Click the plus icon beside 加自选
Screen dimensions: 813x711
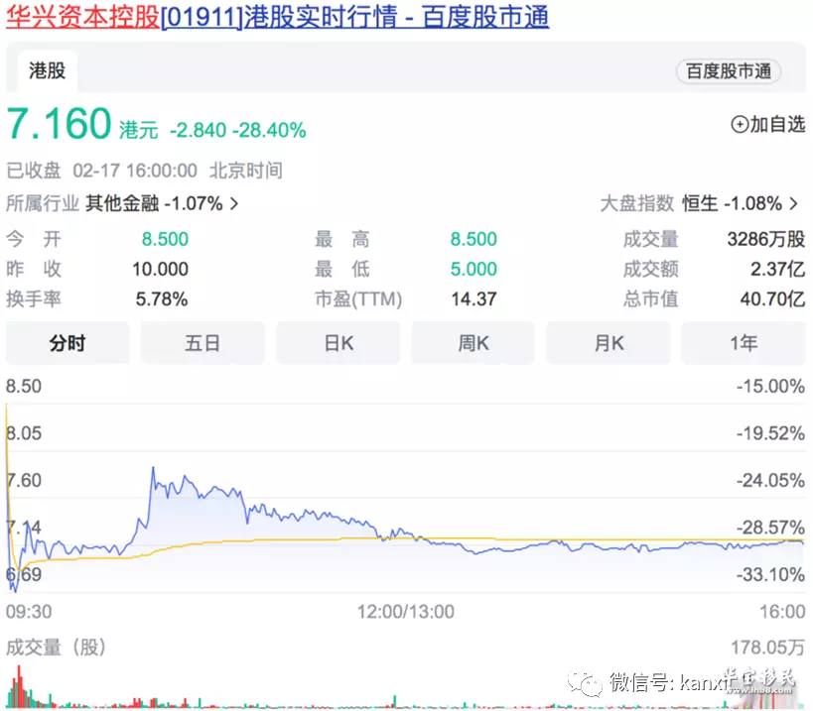click(740, 125)
